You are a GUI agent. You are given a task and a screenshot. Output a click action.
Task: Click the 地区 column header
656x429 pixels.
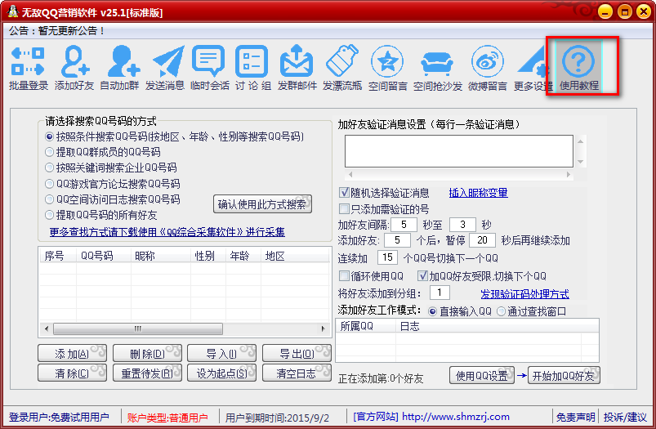(295, 256)
